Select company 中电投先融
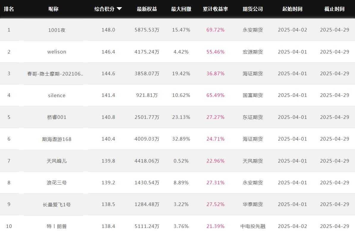Viewport: 355px width, 236px height. pyautogui.click(x=253, y=226)
